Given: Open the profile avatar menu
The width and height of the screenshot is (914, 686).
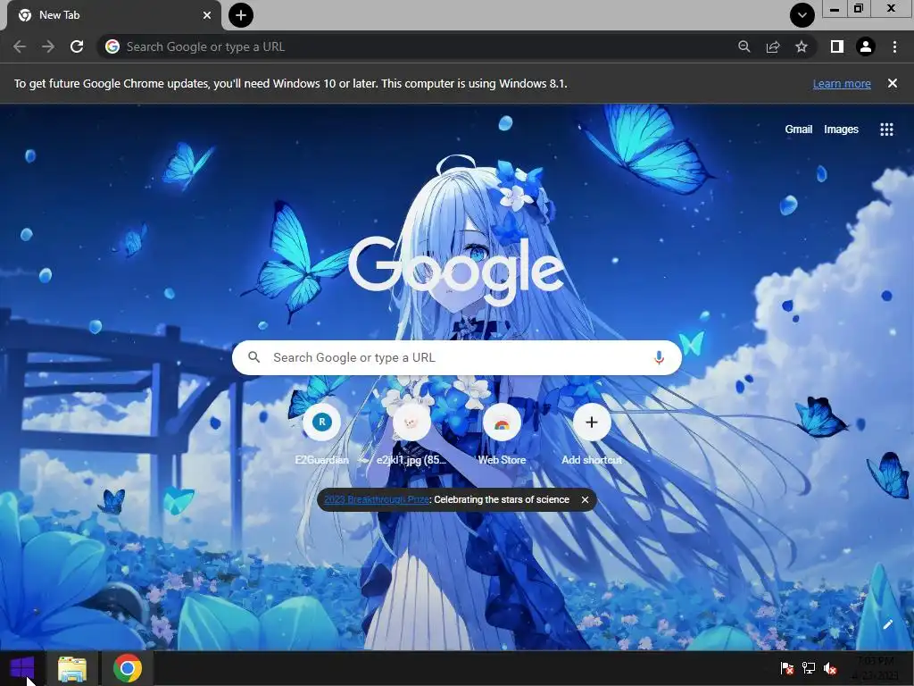Looking at the screenshot, I should [x=866, y=46].
